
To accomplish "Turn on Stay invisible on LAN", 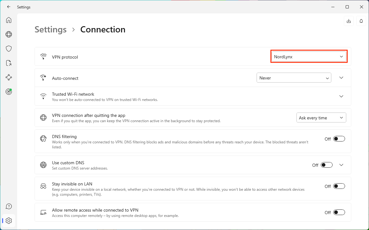I will [339, 186].
